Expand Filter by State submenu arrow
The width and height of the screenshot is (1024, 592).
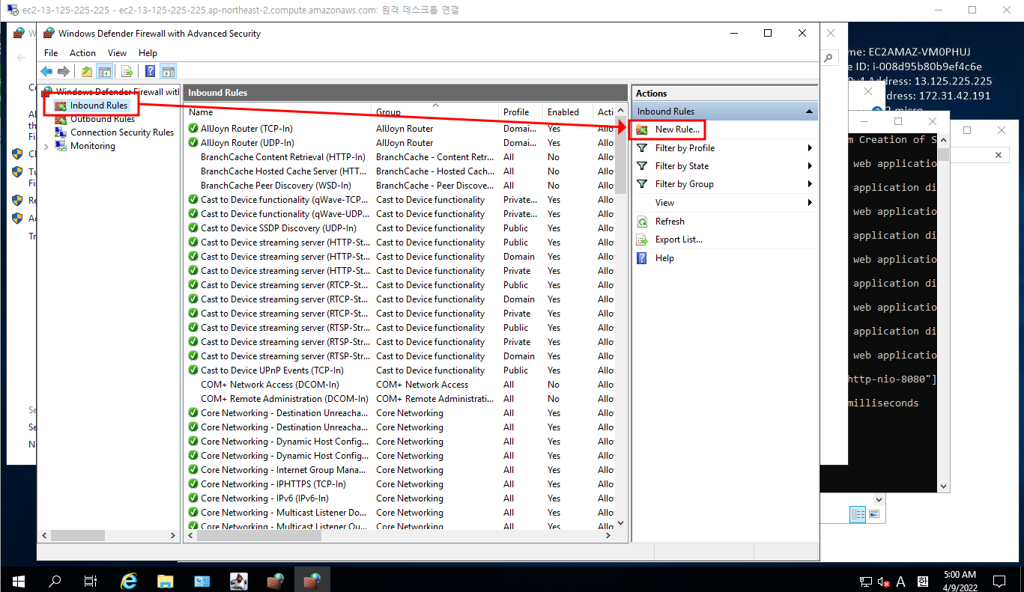pos(810,166)
